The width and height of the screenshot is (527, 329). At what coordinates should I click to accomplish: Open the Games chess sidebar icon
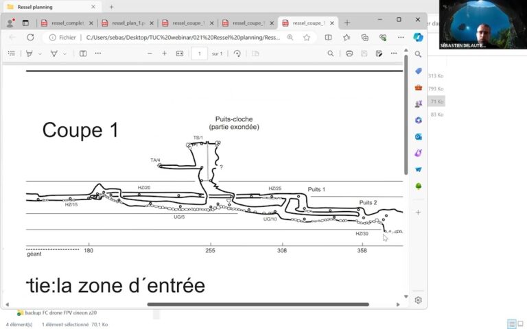[418, 104]
